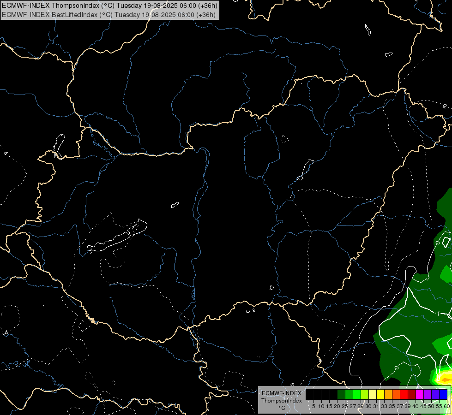Image resolution: width=452 pixels, height=415 pixels.
Task: Click the contour label 2 on map
Action: 445,106
